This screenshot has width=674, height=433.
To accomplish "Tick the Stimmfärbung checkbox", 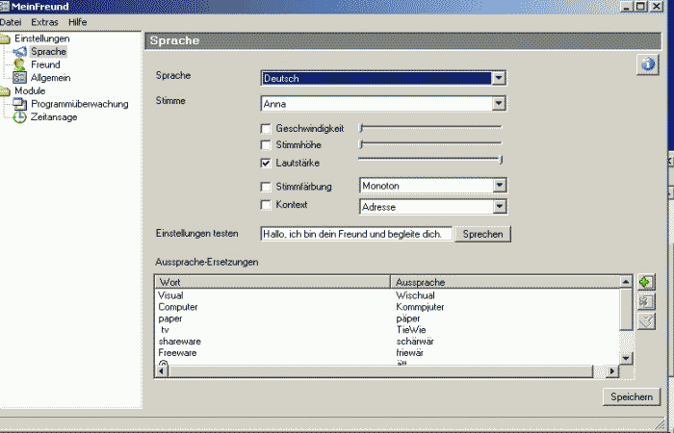I will click(x=266, y=186).
